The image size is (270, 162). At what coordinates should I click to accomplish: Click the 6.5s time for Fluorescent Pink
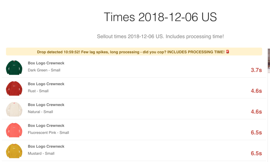click(256, 133)
